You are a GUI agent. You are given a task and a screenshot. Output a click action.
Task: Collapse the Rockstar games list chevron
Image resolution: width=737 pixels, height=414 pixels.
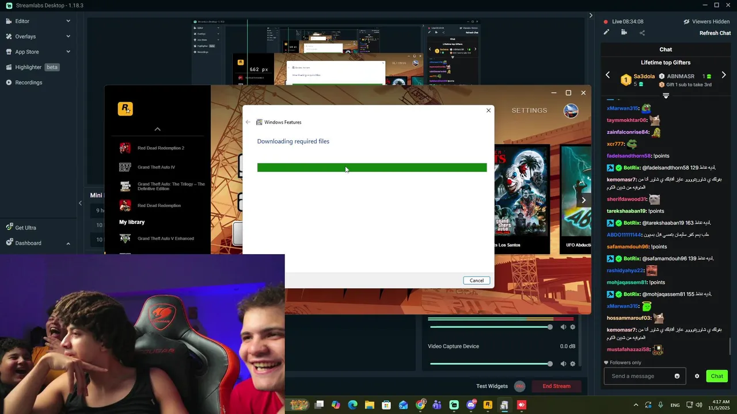click(x=157, y=129)
